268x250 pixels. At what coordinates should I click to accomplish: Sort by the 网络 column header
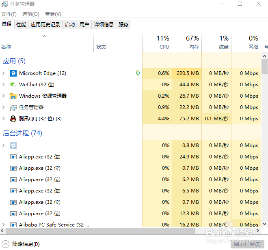pyautogui.click(x=246, y=43)
